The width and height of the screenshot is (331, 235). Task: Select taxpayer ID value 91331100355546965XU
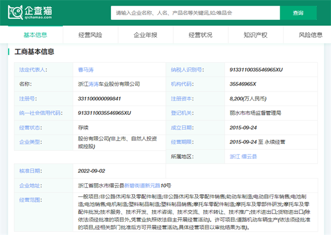tap(256, 70)
